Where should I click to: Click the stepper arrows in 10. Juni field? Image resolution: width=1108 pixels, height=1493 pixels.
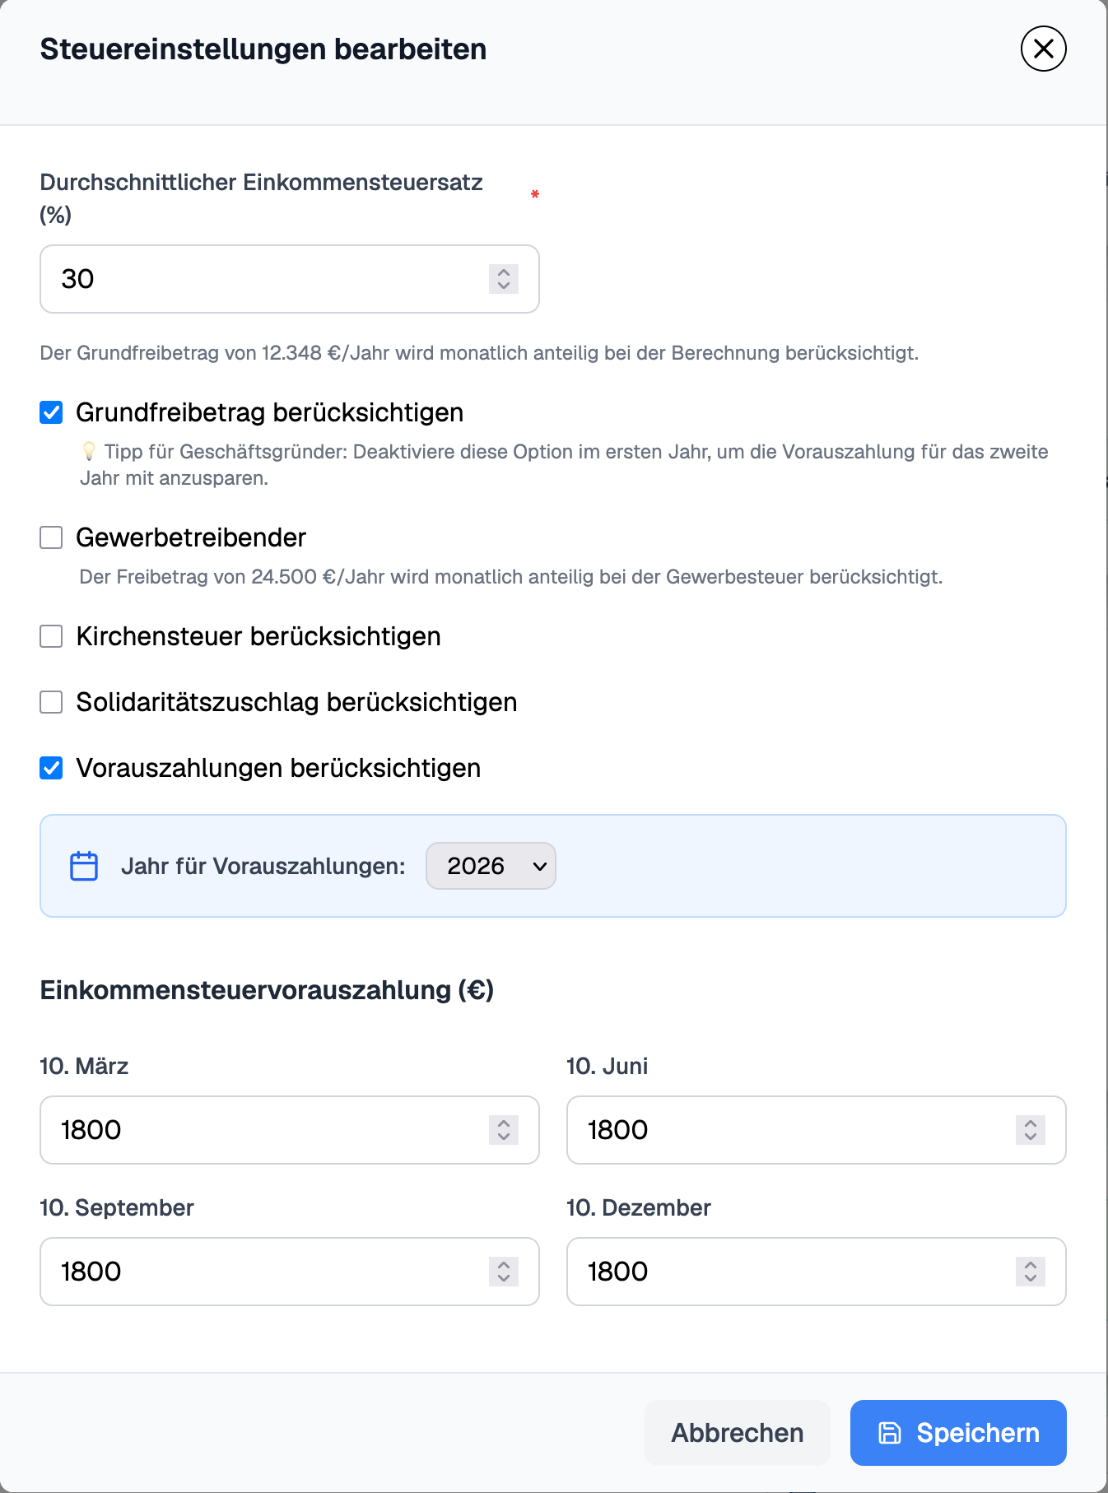point(1030,1130)
